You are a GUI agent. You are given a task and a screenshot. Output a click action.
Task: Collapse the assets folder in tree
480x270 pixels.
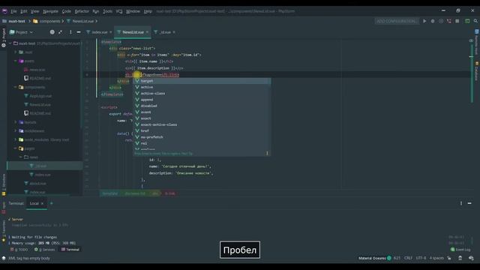point(15,61)
